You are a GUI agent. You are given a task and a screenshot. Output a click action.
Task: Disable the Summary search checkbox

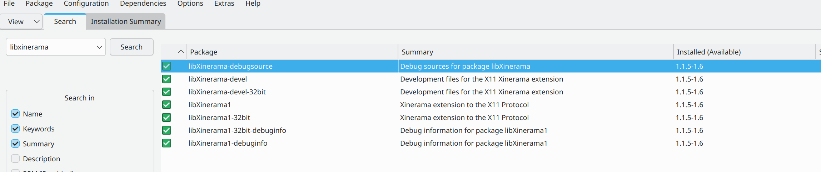(x=15, y=144)
